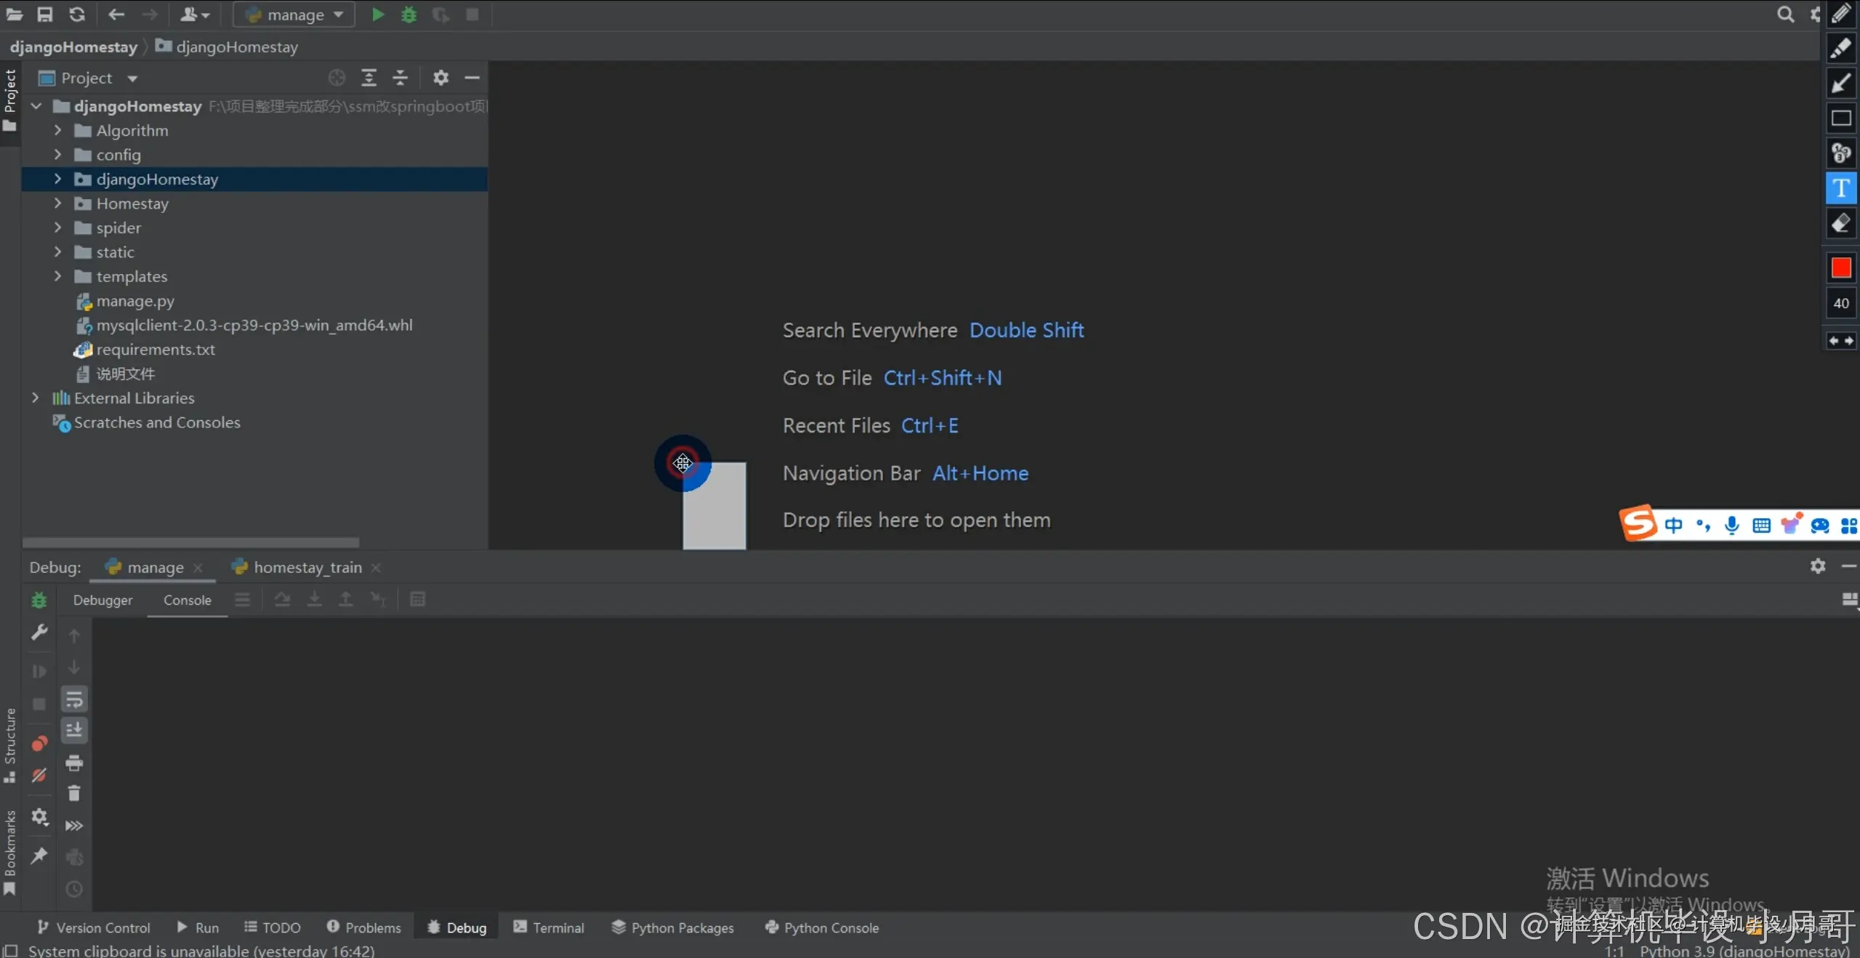Viewport: 1860px width, 958px height.
Task: Pick the red color swatch in annotation toolbar
Action: pos(1841,267)
